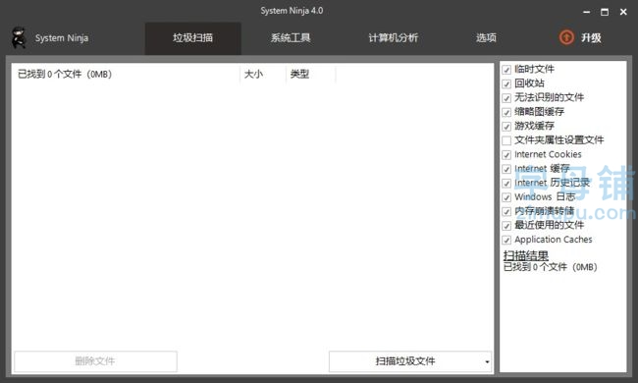Sort by the 大小 column header
This screenshot has height=383, width=638.
[262, 74]
